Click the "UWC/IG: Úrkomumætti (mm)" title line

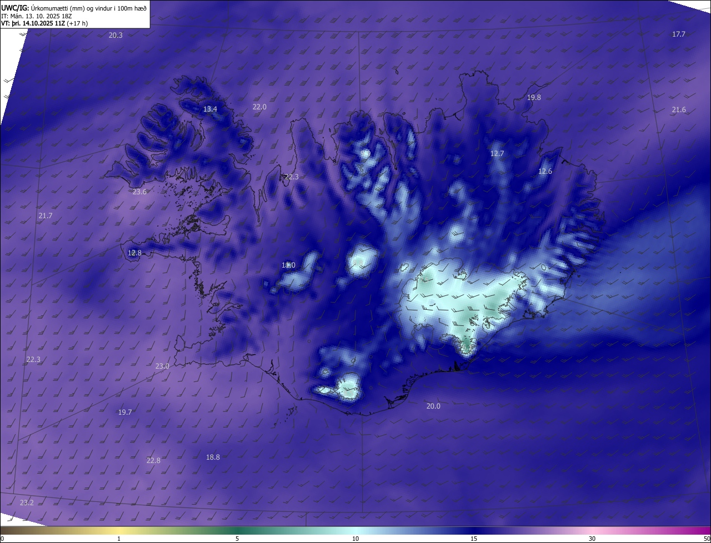(74, 7)
